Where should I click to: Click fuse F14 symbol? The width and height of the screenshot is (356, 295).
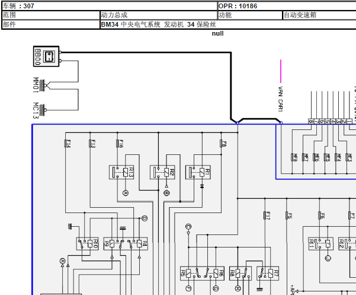pos(66,144)
